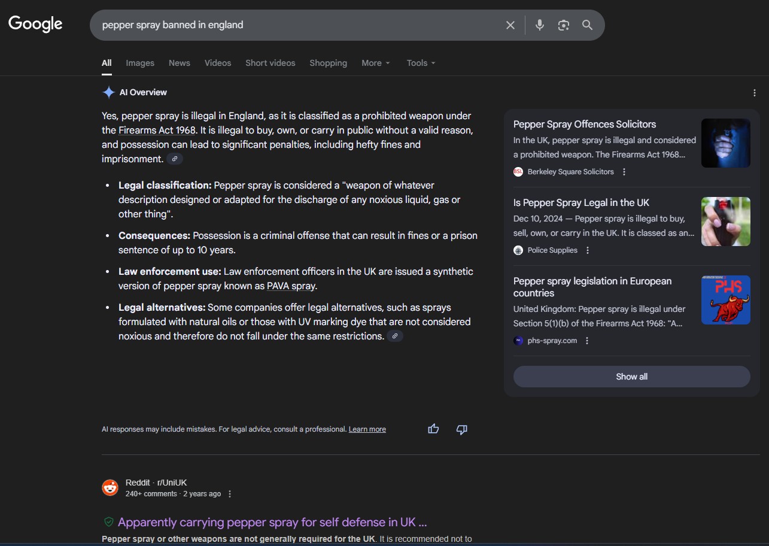Click the 'phs-spray.com' source name

click(552, 341)
